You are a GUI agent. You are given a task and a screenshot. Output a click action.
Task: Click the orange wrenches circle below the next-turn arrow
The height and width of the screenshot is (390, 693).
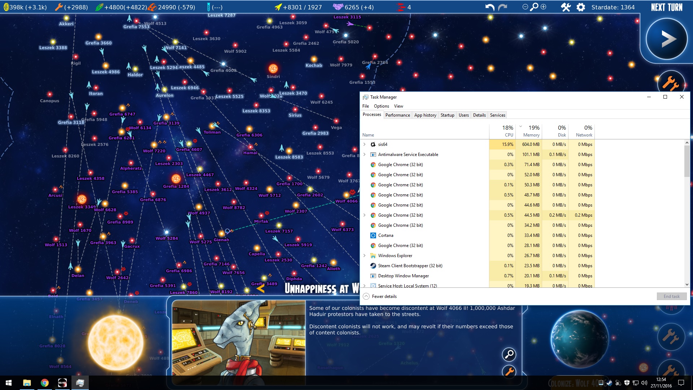coord(671,82)
